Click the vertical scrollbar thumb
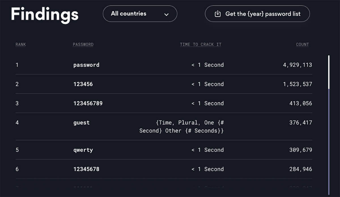Image resolution: width=340 pixels, height=197 pixels. pos(329,72)
